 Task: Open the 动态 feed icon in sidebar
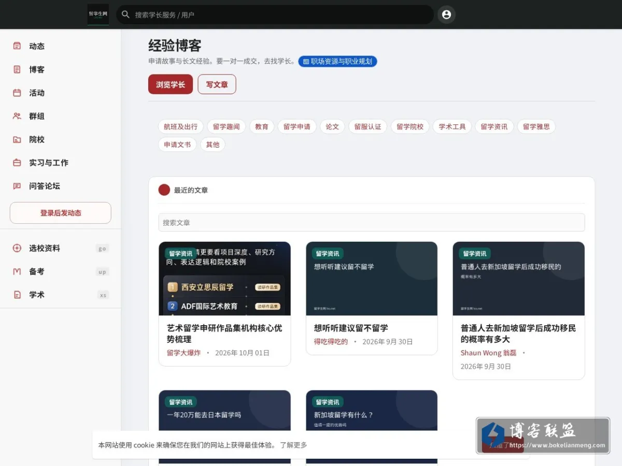(x=17, y=46)
